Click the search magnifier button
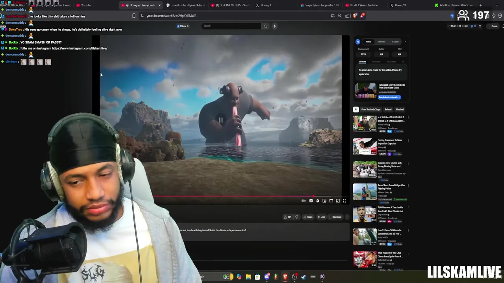The width and height of the screenshot is (504, 283). (265, 26)
